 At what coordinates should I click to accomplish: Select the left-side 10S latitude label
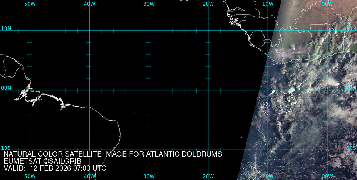tap(6, 148)
